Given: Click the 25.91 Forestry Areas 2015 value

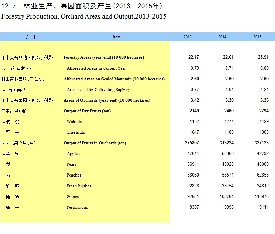Looking at the screenshot, I should (263, 57).
